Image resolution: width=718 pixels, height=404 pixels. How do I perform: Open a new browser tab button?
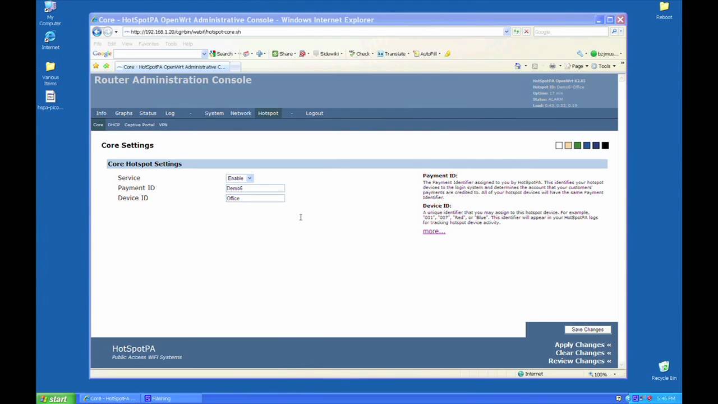click(x=235, y=67)
